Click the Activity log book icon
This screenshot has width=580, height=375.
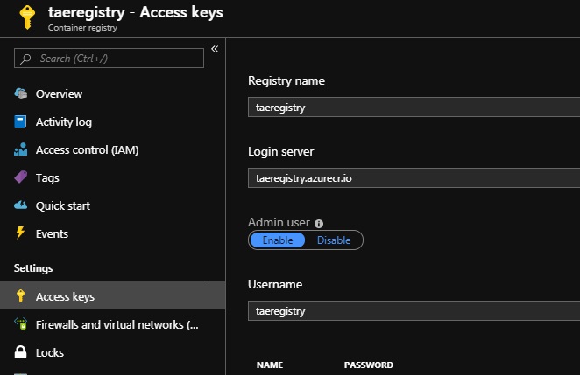click(x=20, y=121)
